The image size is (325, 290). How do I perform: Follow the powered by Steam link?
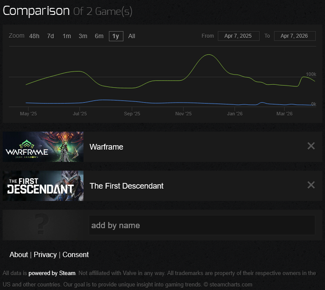coord(52,273)
